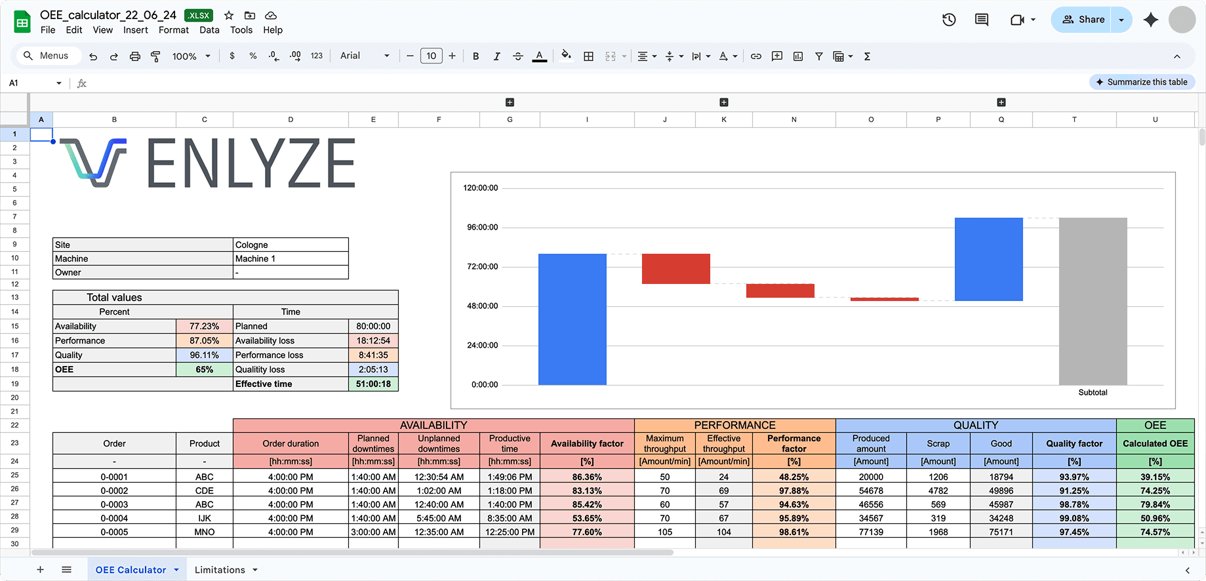This screenshot has width=1206, height=581.
Task: Increase font size with plus
Action: (x=452, y=56)
